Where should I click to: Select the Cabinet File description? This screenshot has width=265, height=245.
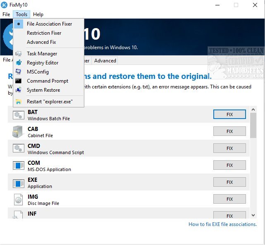pos(40,136)
